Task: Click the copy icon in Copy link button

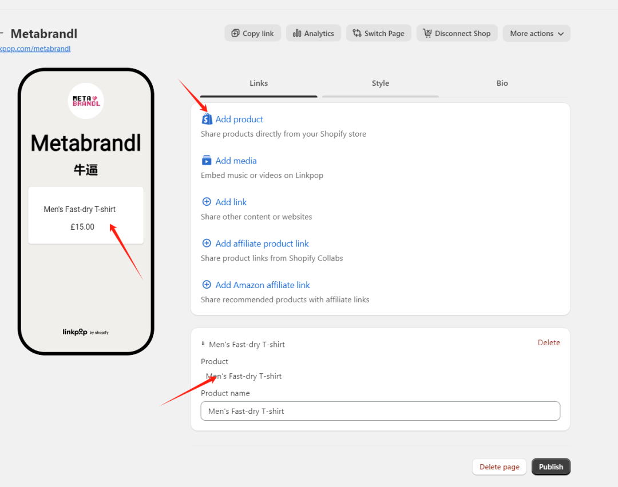Action: click(x=235, y=34)
